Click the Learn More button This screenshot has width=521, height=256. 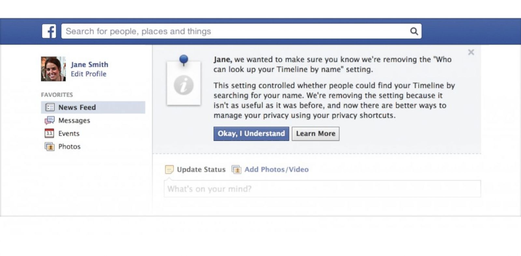[x=316, y=134]
